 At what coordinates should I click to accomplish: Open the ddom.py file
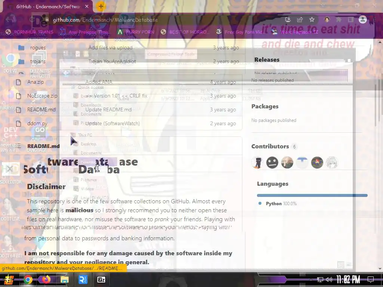tap(37, 123)
